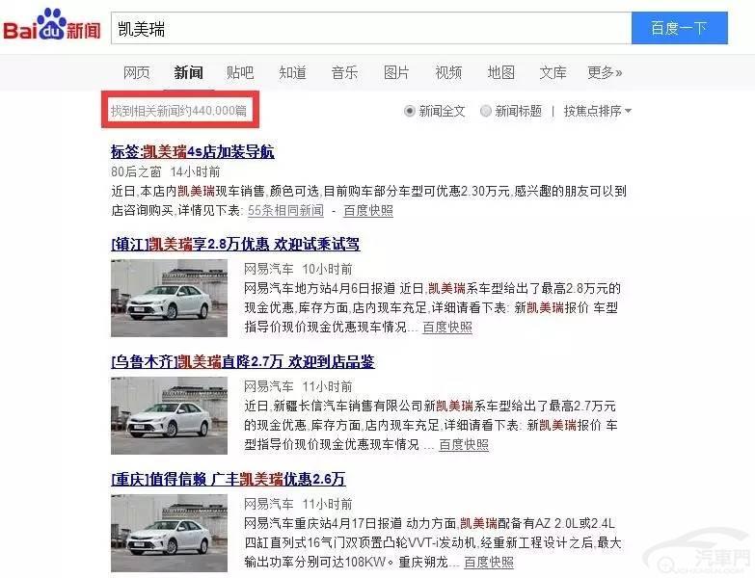755x578 pixels.
Task: Open the 镇江 凯美瑞享2.8万优惠 headline
Action: pyautogui.click(x=235, y=244)
